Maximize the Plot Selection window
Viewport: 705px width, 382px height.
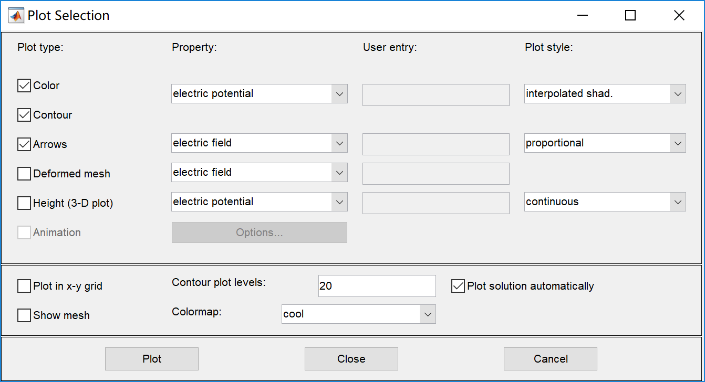click(x=630, y=16)
